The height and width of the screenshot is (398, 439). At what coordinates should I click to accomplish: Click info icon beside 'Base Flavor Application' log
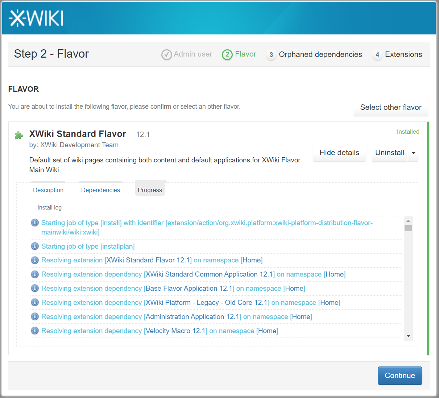coord(35,288)
